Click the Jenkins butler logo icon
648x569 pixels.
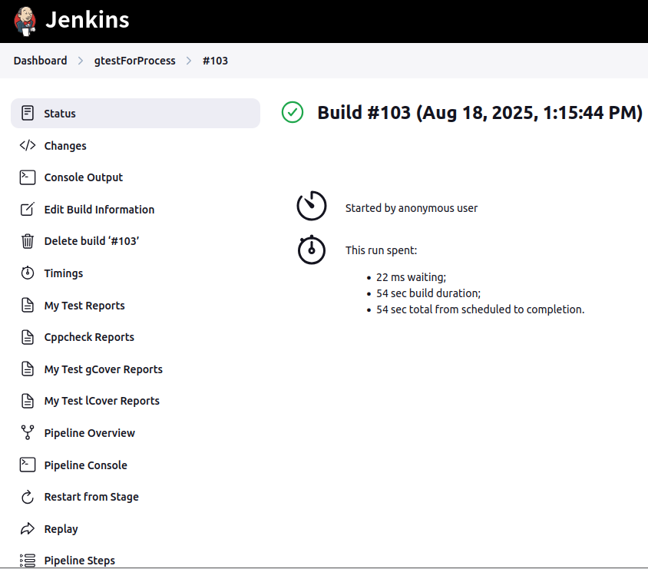[x=25, y=22]
